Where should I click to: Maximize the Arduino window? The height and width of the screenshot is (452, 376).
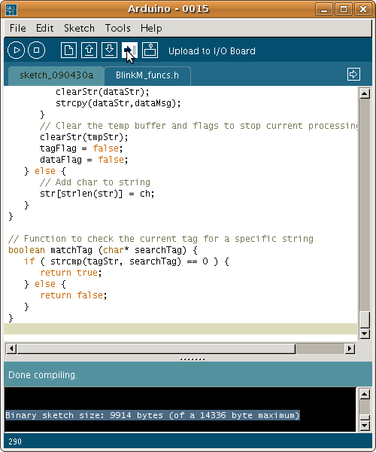[x=344, y=9]
